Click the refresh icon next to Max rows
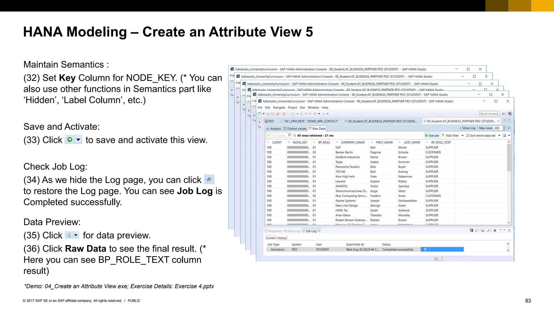This screenshot has height=312, width=554. point(509,128)
